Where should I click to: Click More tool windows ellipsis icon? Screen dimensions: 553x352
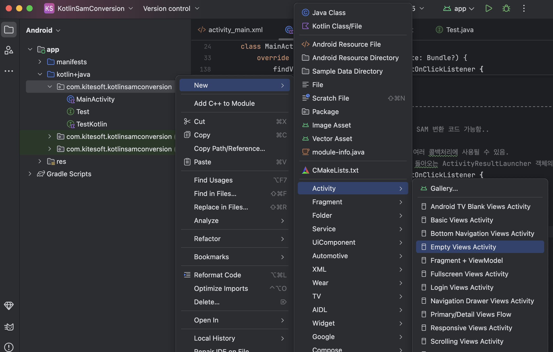point(9,71)
